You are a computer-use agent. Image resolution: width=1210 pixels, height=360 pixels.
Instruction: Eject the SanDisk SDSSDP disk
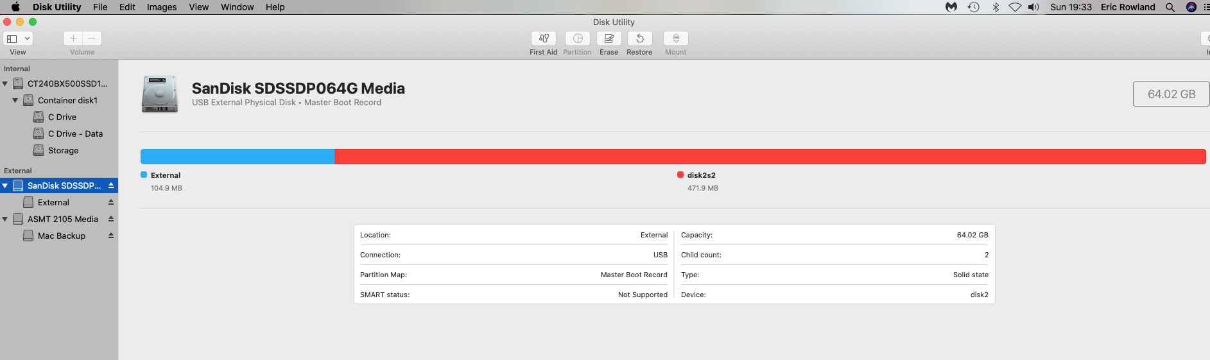tap(111, 185)
